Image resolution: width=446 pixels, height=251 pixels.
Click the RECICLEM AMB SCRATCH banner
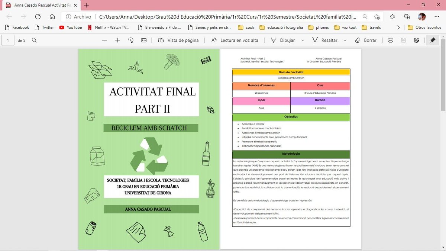click(x=151, y=128)
